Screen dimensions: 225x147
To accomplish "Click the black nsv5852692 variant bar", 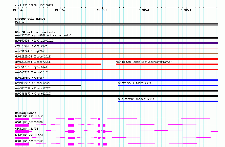I will (x=116, y=91).
